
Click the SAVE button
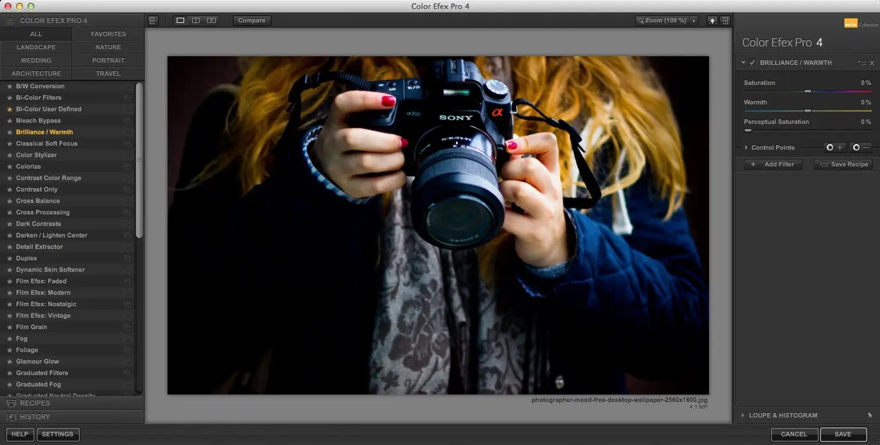(x=843, y=434)
